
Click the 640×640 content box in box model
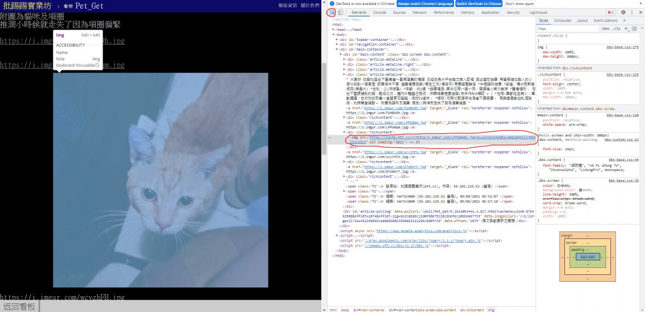[588, 257]
